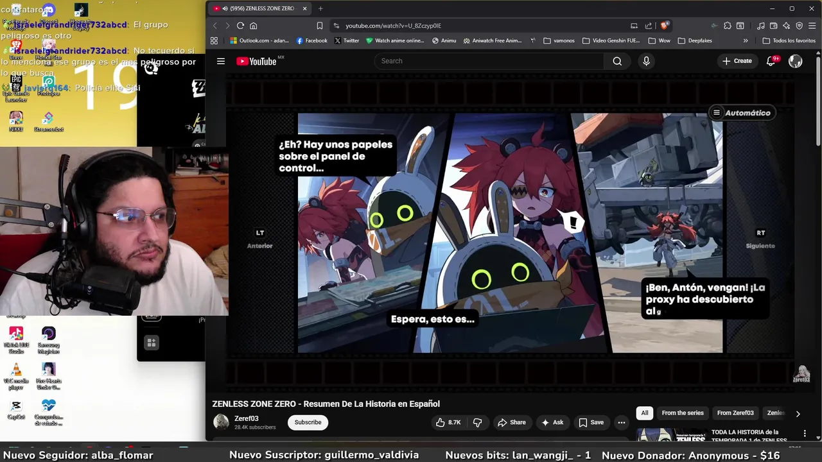
Task: Click the Share button
Action: pyautogui.click(x=512, y=422)
